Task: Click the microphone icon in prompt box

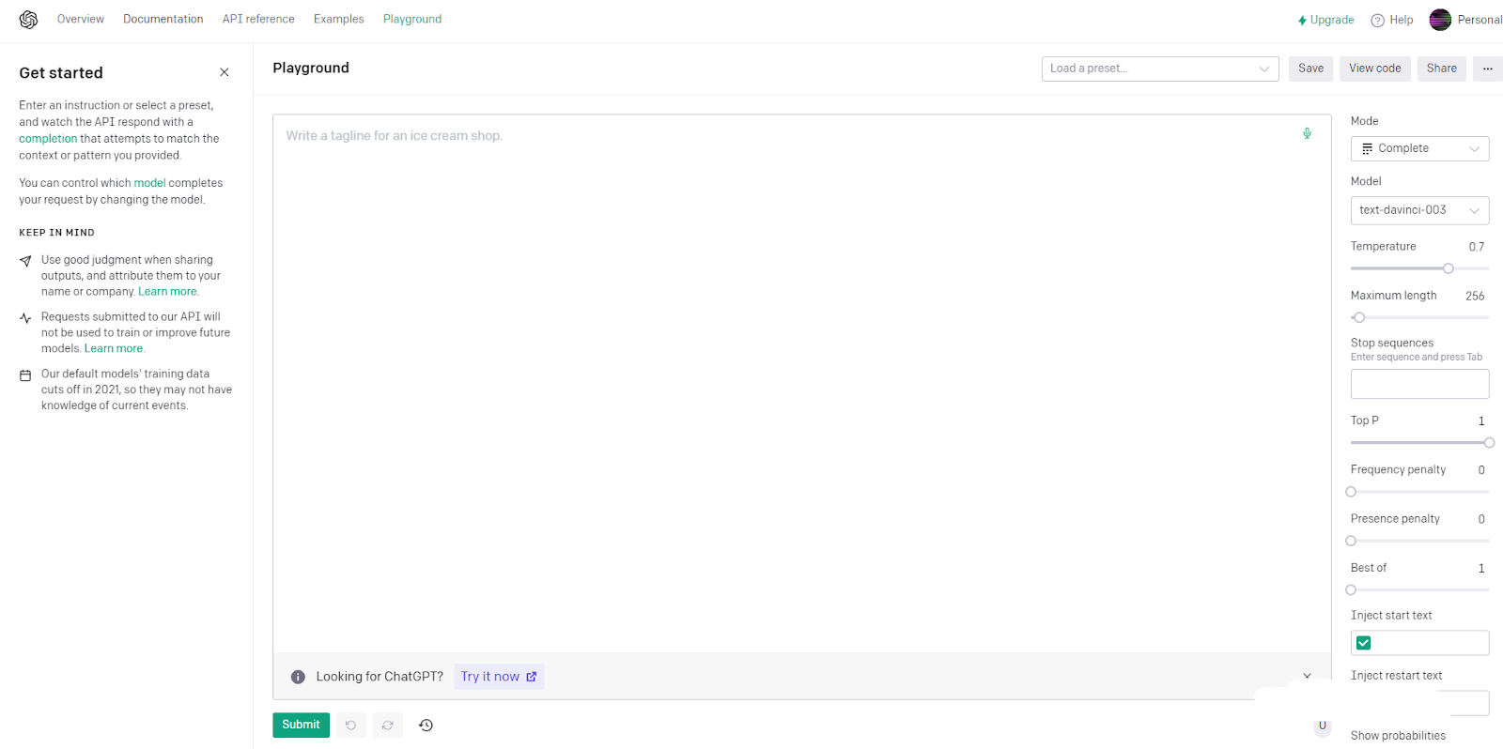Action: (x=1307, y=133)
